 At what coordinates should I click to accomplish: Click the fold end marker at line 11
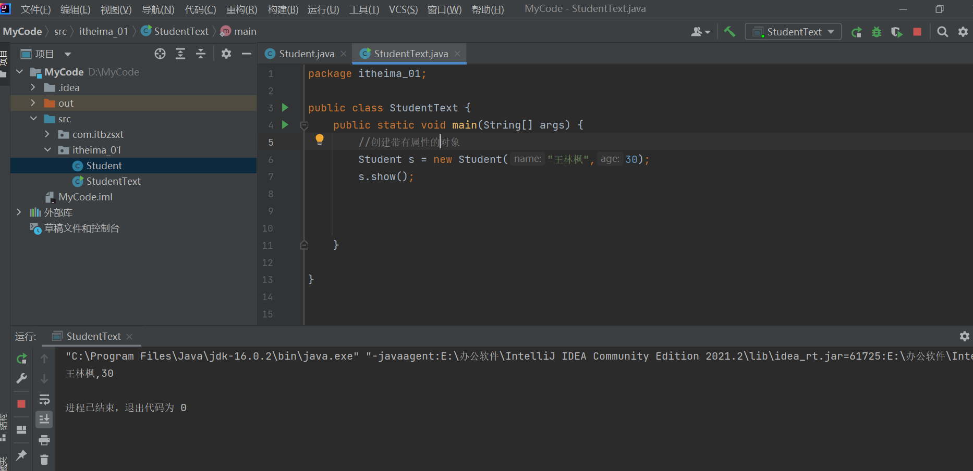(x=305, y=245)
